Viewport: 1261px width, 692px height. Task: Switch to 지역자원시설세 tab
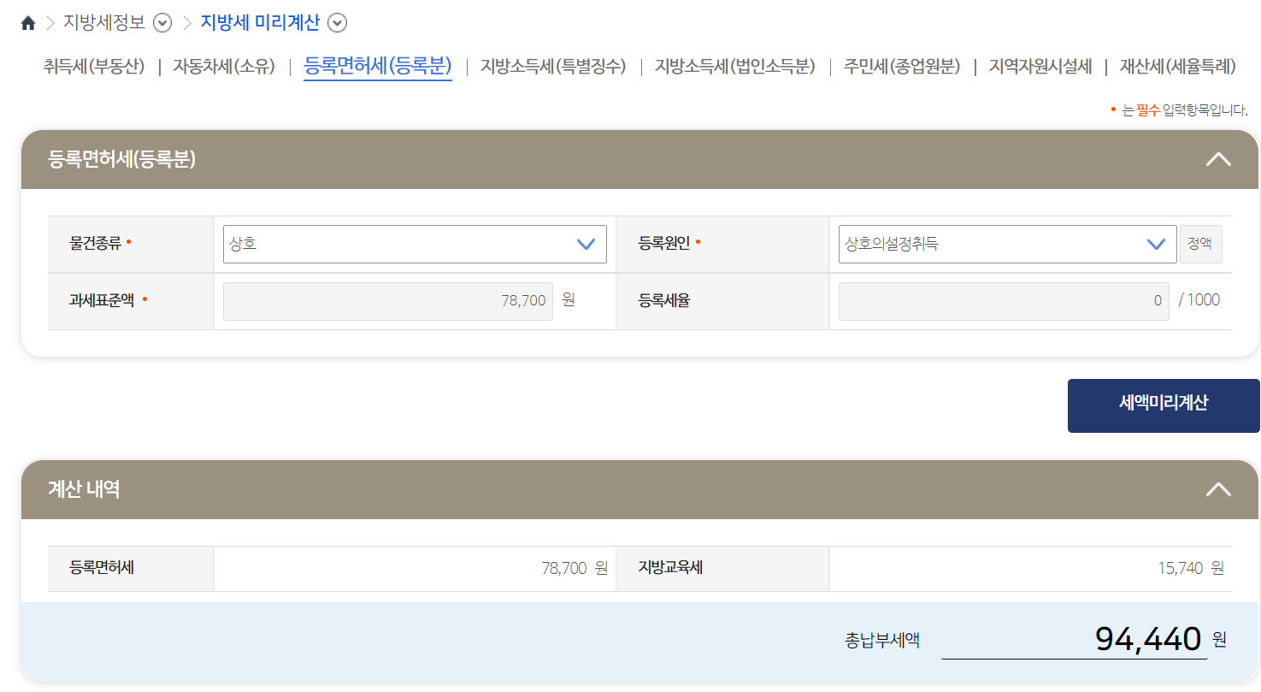pyautogui.click(x=1040, y=66)
